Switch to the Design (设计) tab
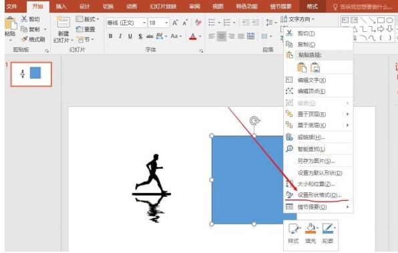This screenshot has width=398, height=253. click(x=85, y=7)
